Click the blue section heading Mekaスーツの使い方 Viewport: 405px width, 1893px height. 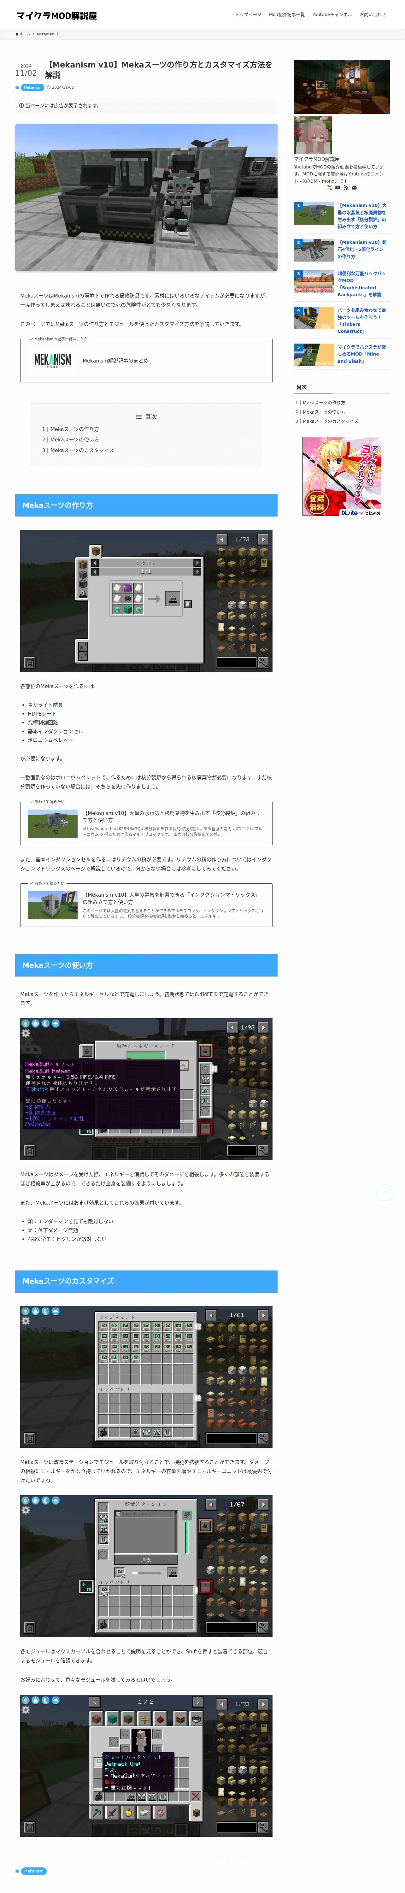(146, 966)
